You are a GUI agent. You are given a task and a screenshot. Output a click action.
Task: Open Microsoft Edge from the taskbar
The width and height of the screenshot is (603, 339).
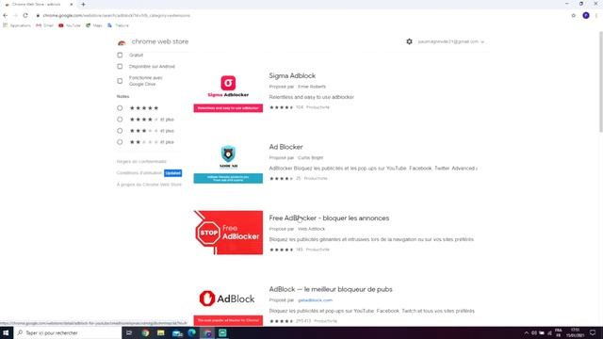click(192, 332)
